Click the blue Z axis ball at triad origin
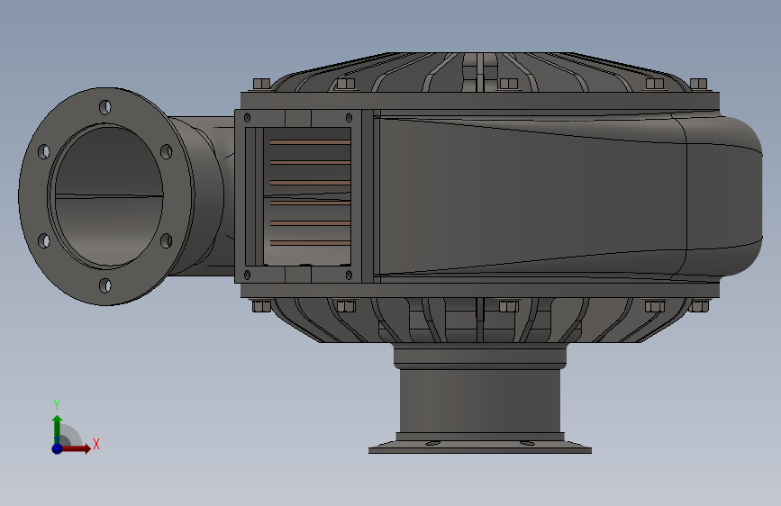 57,448
